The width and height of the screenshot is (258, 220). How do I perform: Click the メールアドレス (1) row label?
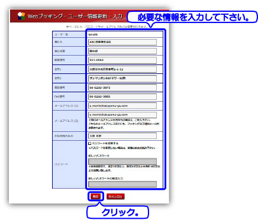pyautogui.click(x=66, y=106)
